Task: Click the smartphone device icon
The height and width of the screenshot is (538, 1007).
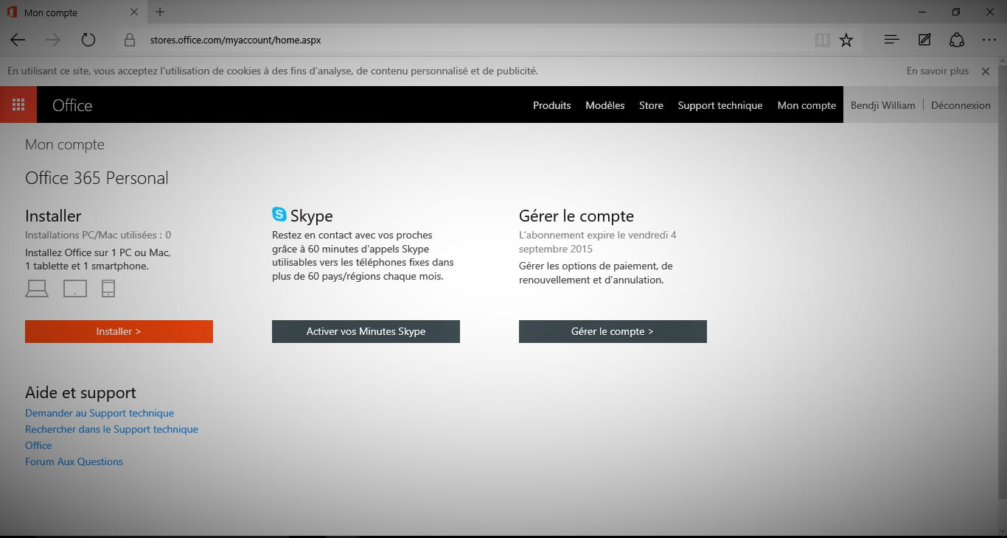Action: click(108, 289)
